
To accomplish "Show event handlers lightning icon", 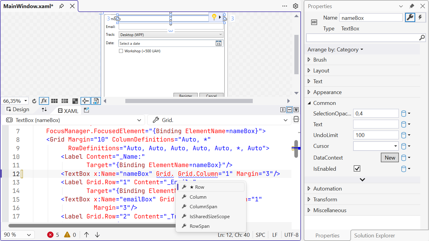I will [420, 17].
